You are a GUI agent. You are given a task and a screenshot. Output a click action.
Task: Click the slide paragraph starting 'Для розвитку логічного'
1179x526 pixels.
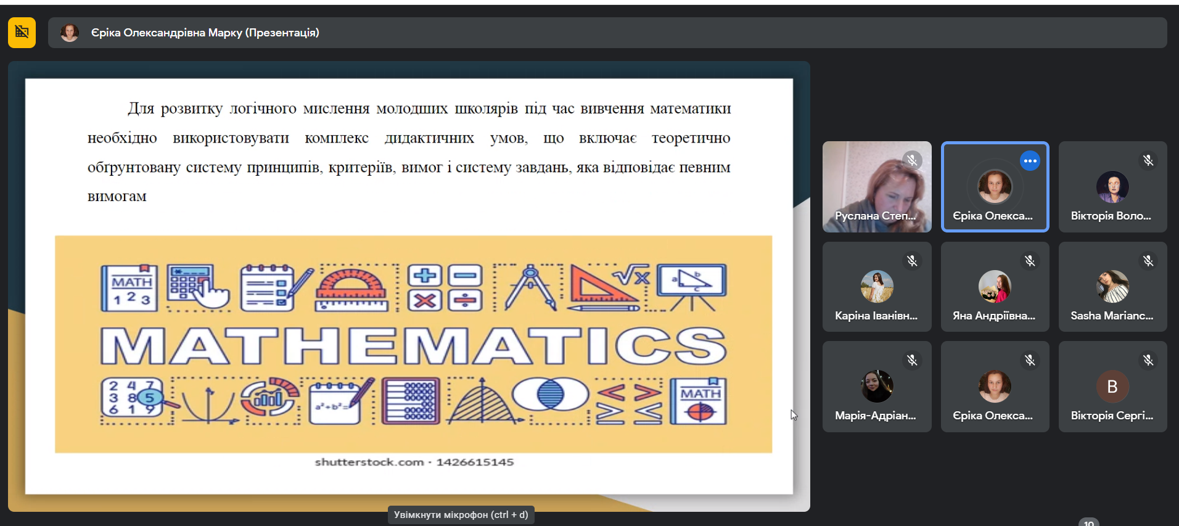(409, 152)
